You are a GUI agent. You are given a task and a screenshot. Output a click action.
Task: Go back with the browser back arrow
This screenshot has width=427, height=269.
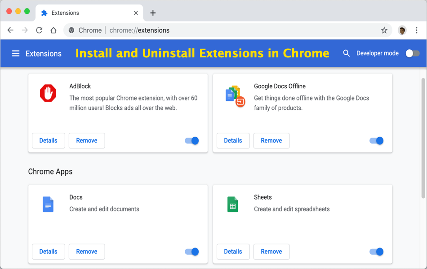click(x=10, y=30)
